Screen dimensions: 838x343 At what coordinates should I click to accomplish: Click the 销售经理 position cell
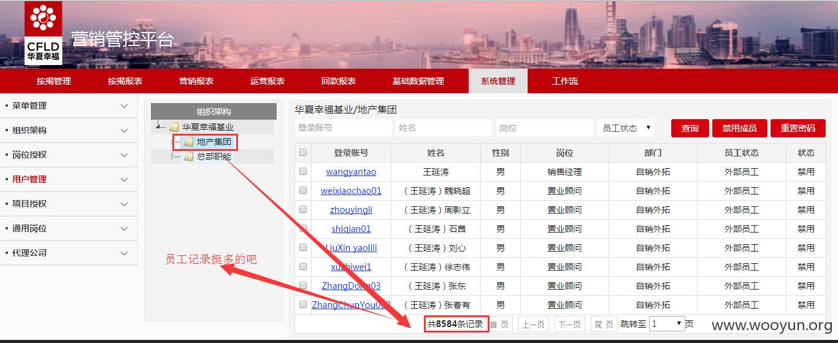pyautogui.click(x=564, y=172)
